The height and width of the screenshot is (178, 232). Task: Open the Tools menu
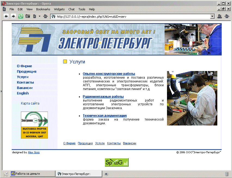pyautogui.click(x=82, y=9)
